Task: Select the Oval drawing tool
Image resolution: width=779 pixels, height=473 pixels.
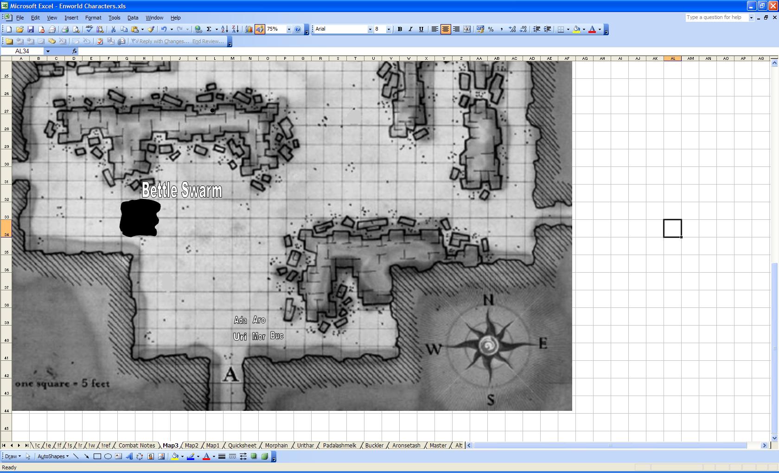Action: 108,456
